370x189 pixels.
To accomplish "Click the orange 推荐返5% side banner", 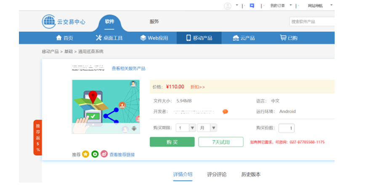I will click(x=38, y=137).
